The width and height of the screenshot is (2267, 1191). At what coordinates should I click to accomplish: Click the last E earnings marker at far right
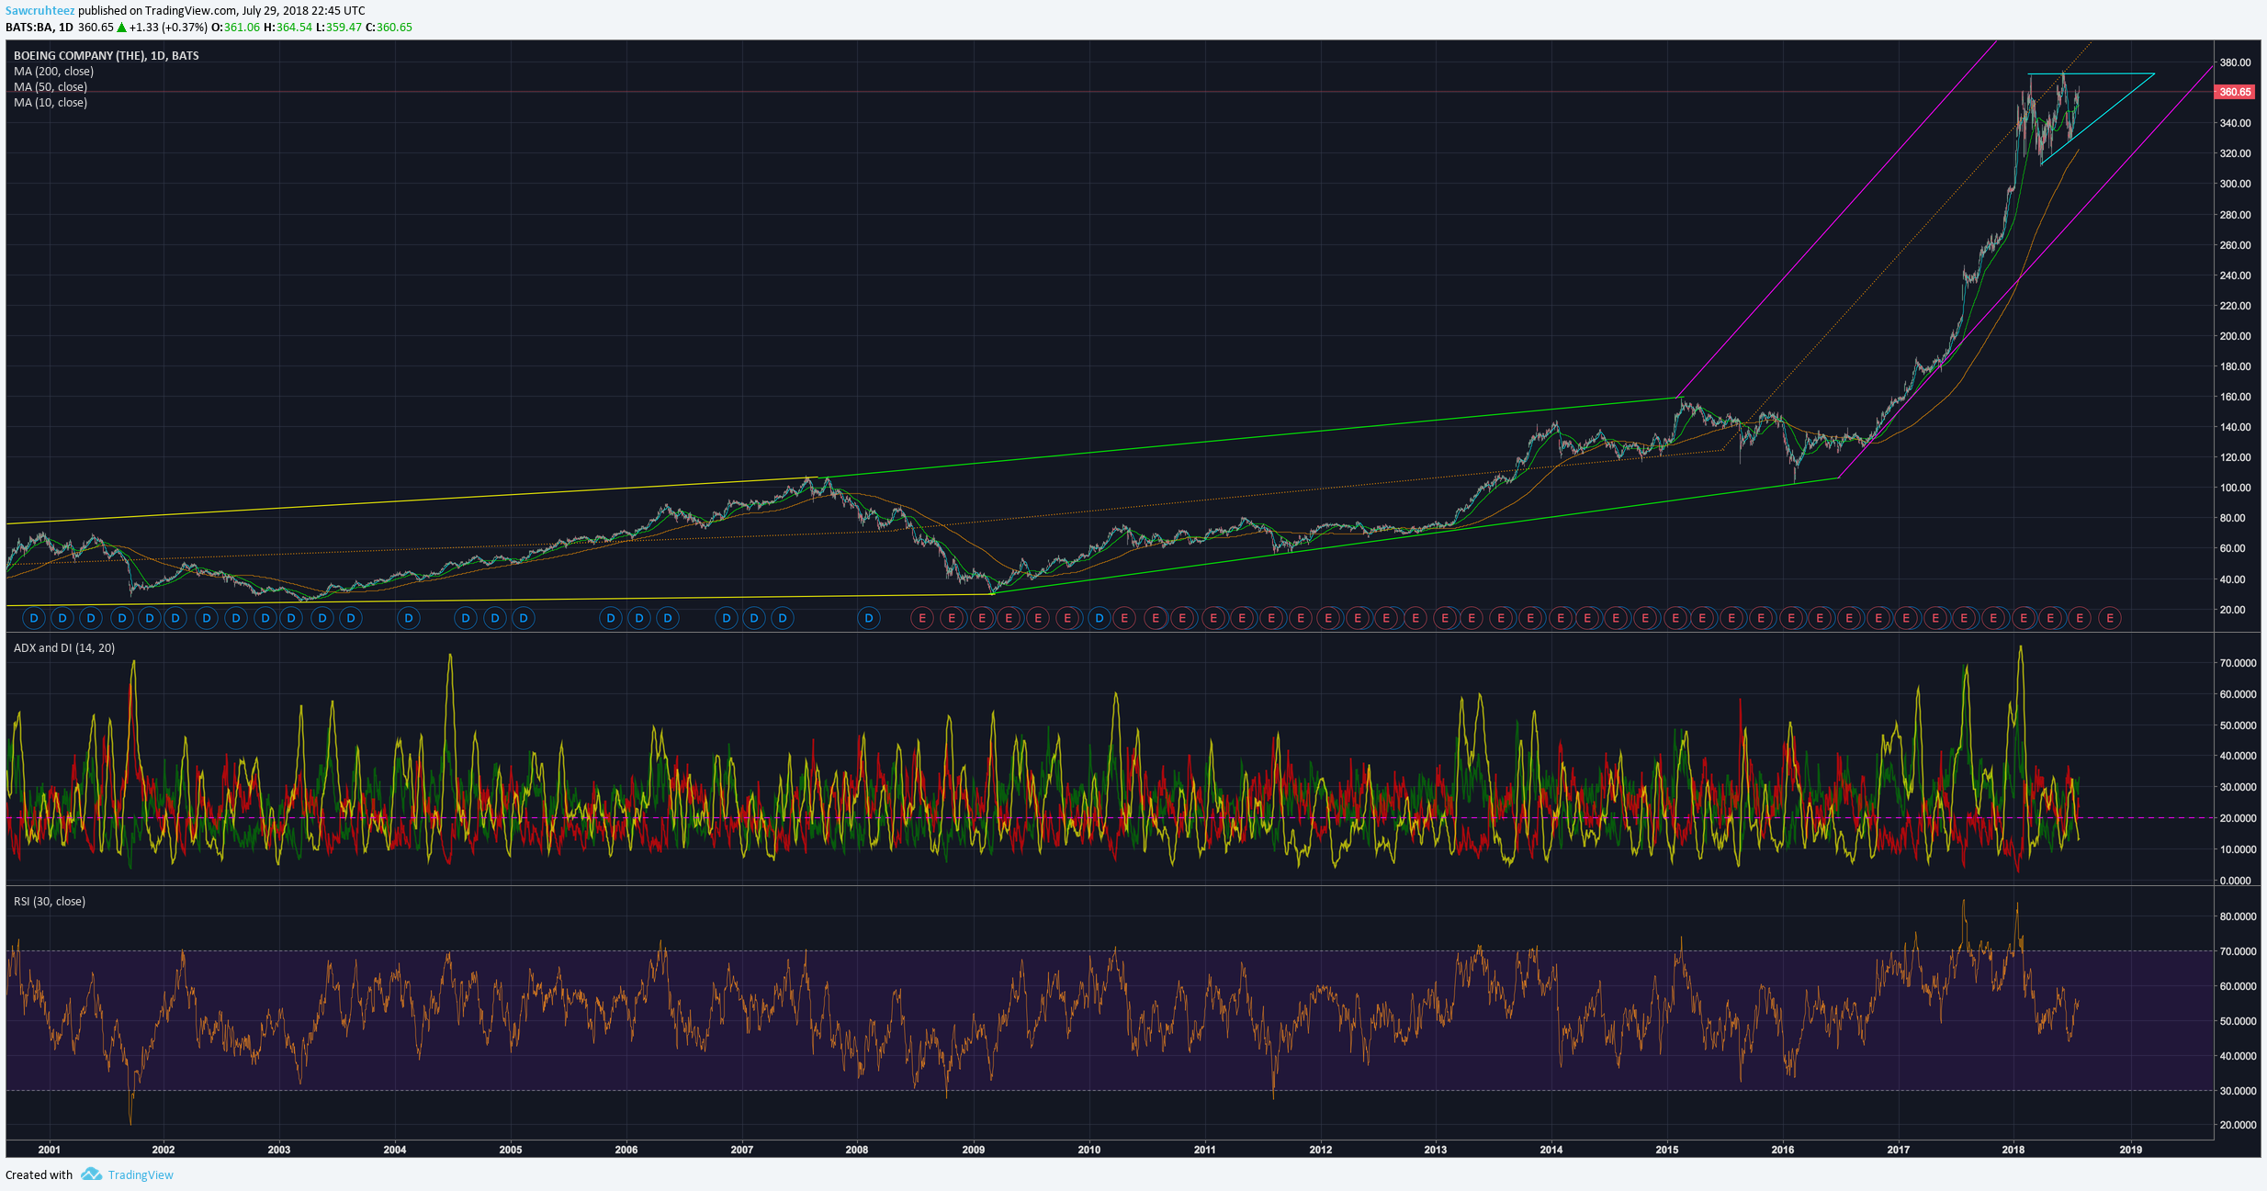2110,618
